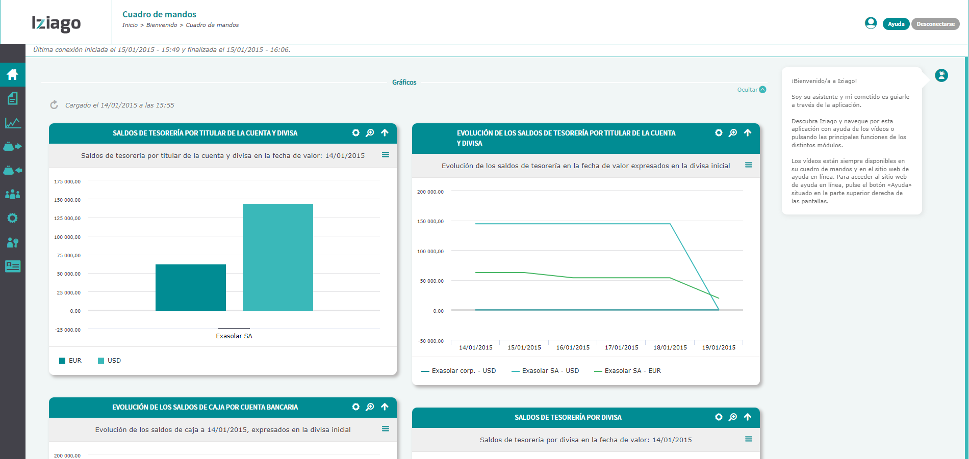This screenshot has height=459, width=969.
Task: Open sidebar settings gear icon
Action: pos(12,218)
